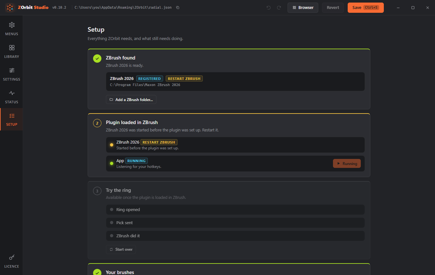Click the green status dot beside App
The height and width of the screenshot is (275, 435).
pos(112,163)
